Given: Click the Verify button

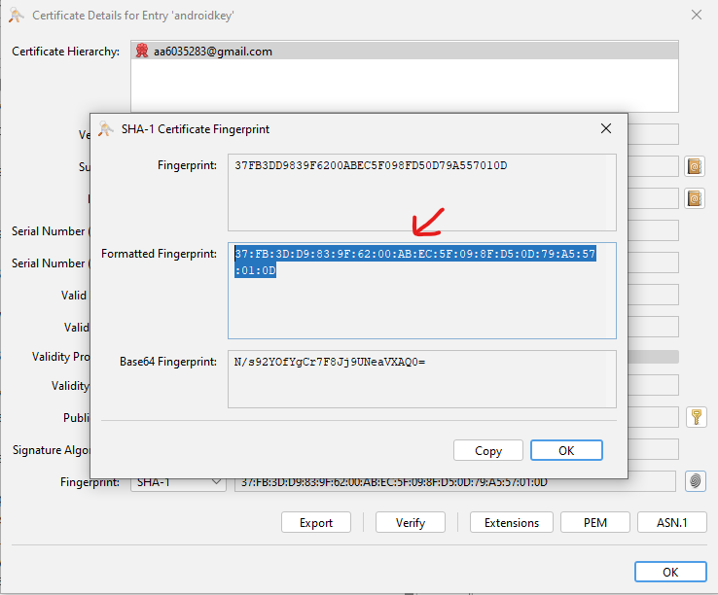Looking at the screenshot, I should (411, 522).
